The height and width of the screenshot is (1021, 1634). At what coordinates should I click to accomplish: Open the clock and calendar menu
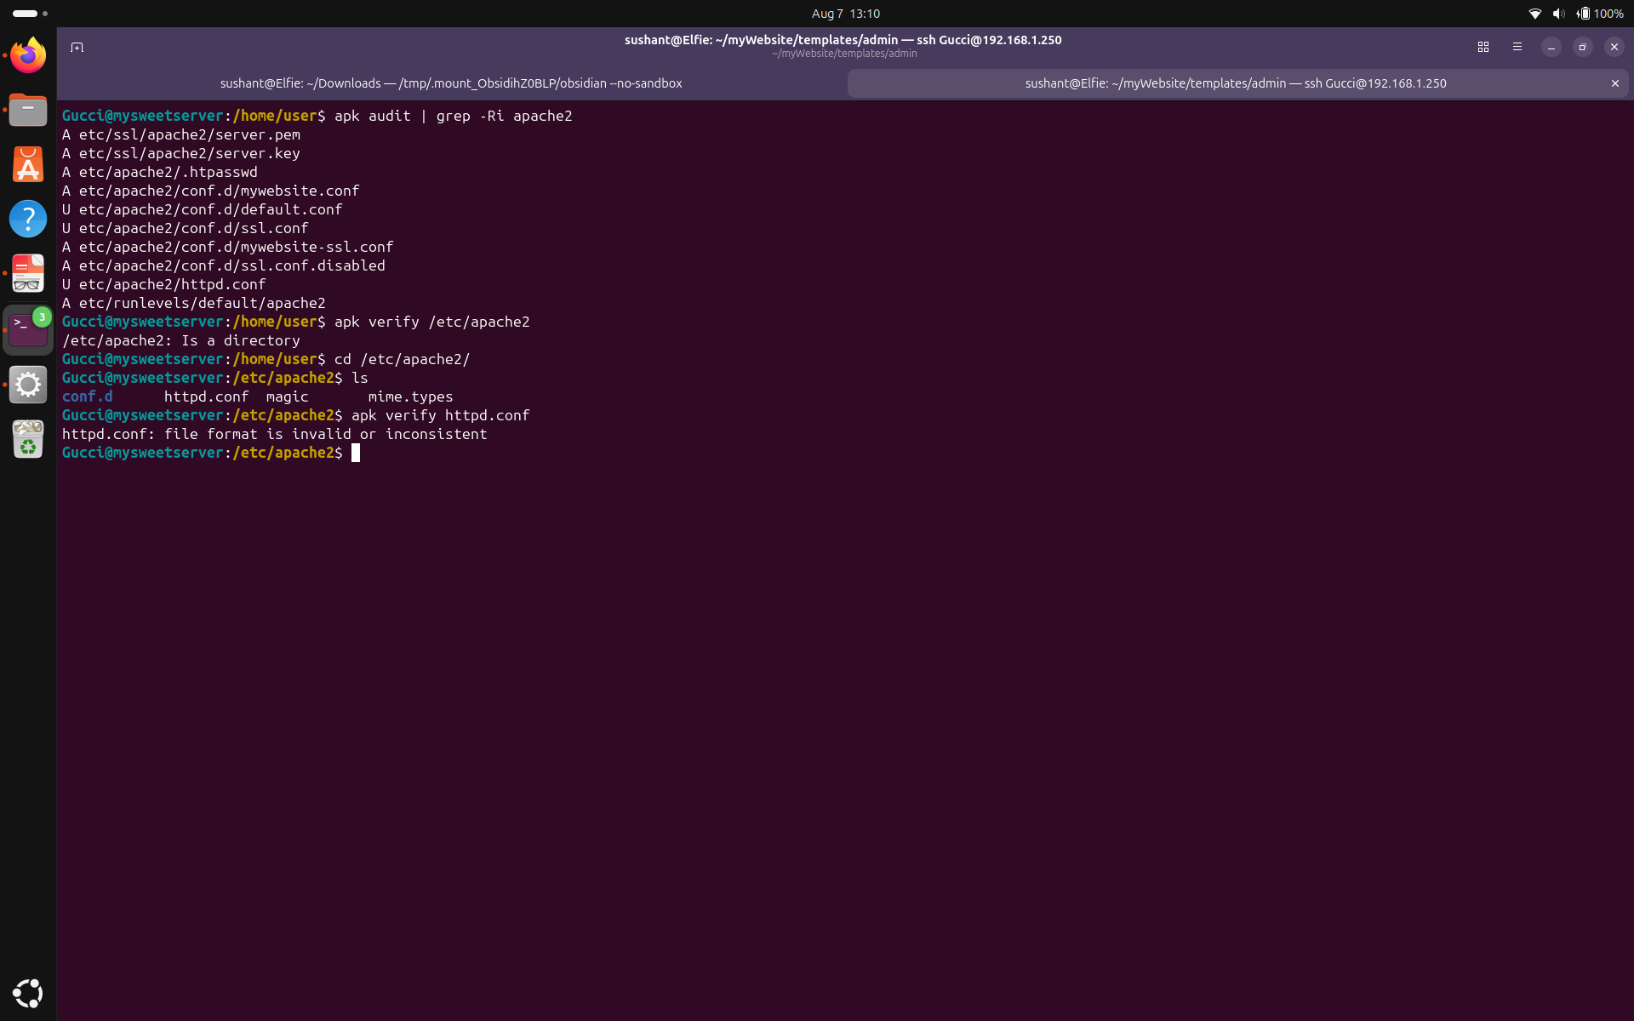pos(845,14)
